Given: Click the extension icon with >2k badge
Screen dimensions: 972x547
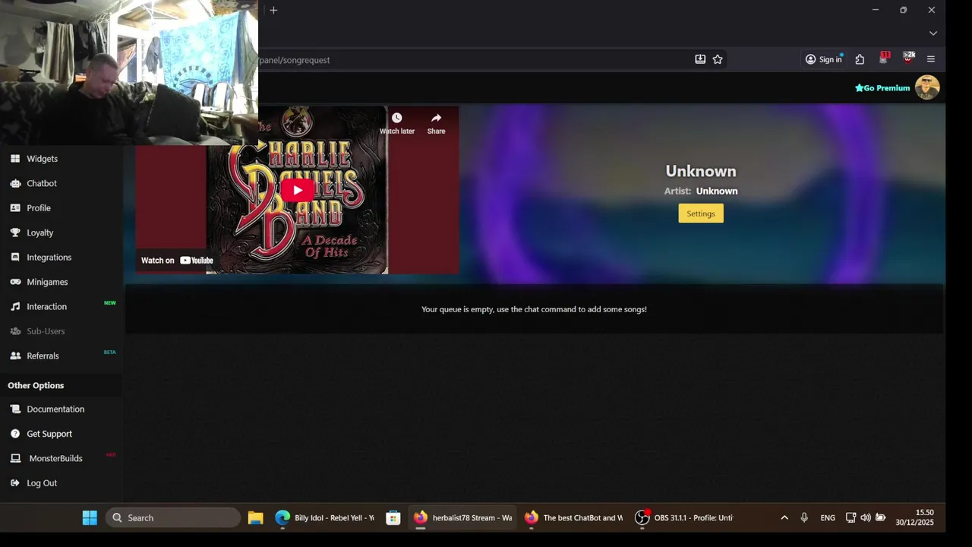Looking at the screenshot, I should [907, 58].
